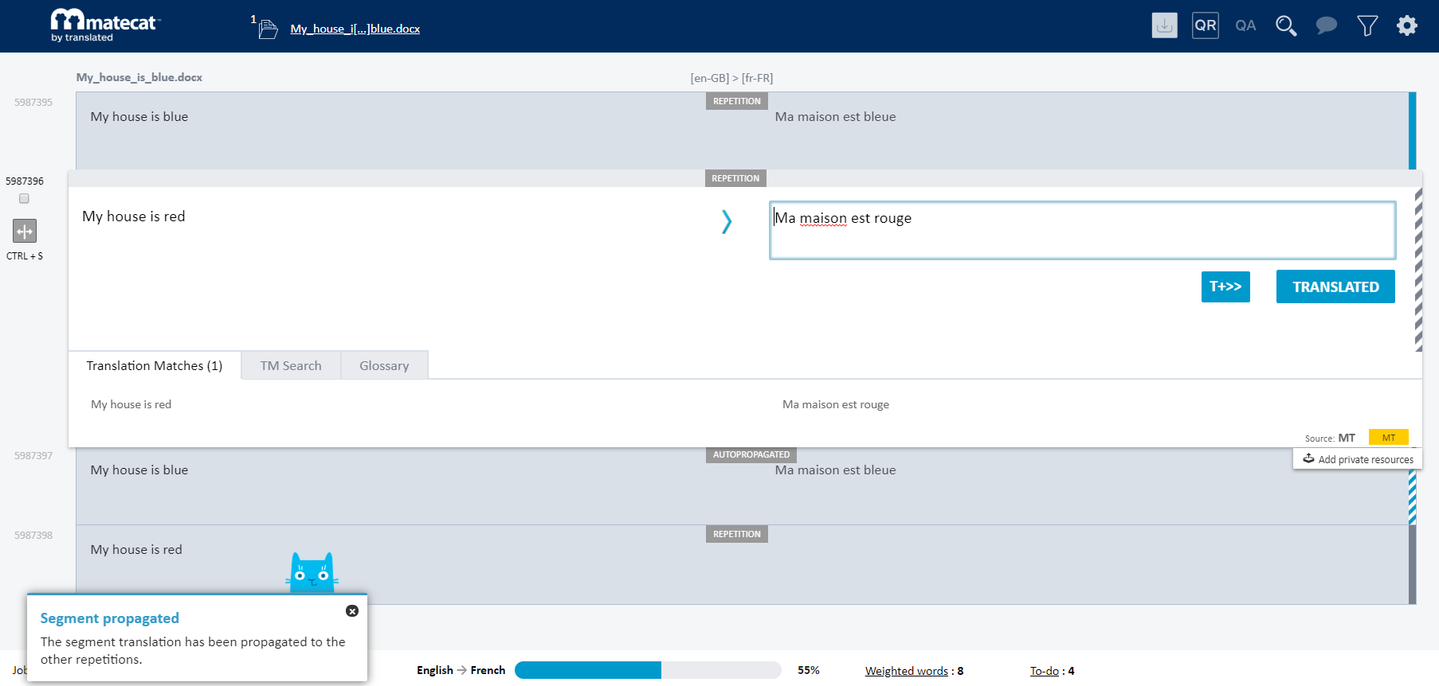The width and height of the screenshot is (1439, 686).
Task: Click match source 'My house is red'
Action: point(131,404)
